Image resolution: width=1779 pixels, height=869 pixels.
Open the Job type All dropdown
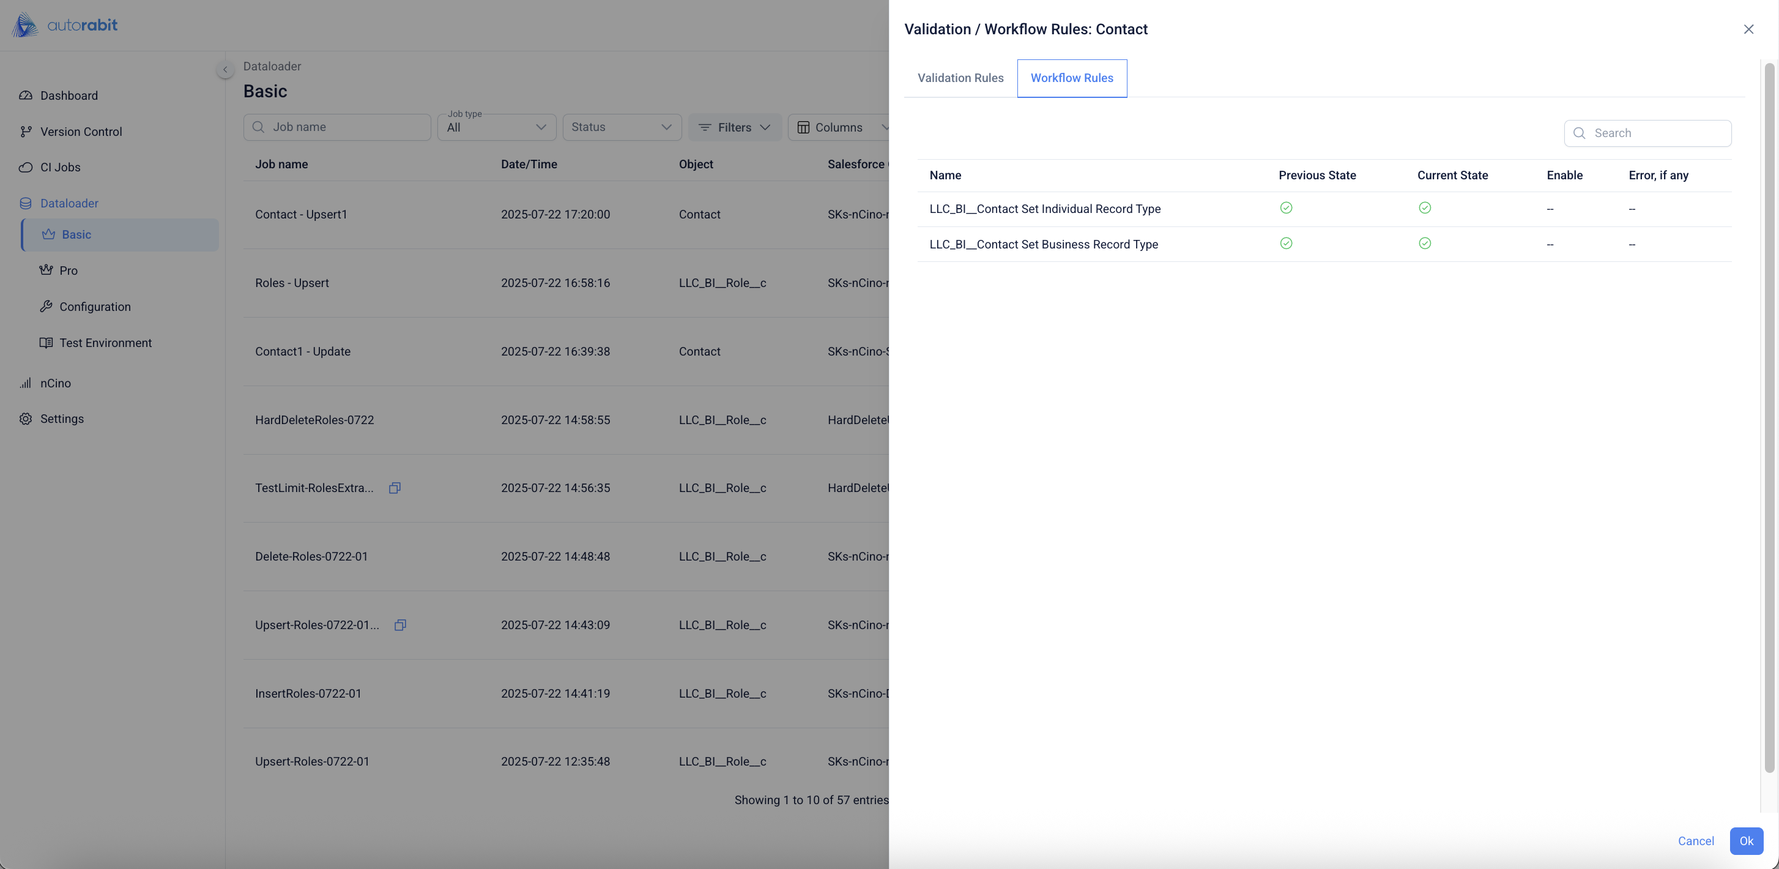tap(496, 127)
